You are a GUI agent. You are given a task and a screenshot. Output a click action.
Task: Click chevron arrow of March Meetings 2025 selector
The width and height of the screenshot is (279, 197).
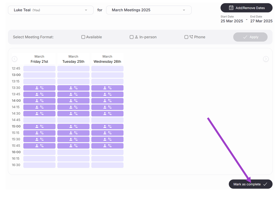tap(184, 10)
